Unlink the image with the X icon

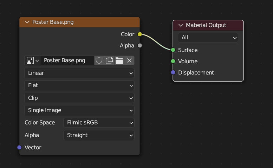pos(129,60)
